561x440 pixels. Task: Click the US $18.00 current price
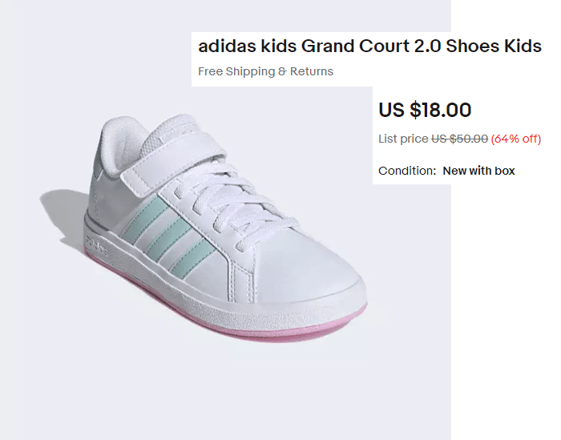pos(425,110)
